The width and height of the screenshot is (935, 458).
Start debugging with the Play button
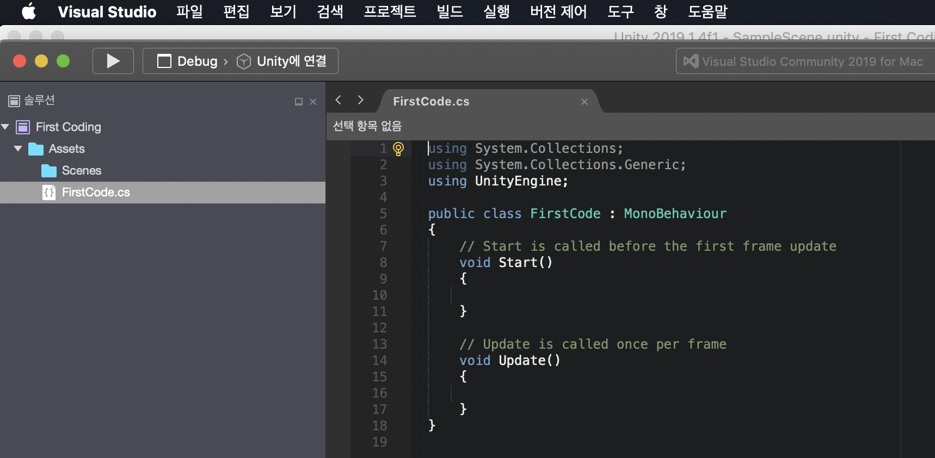pyautogui.click(x=113, y=61)
